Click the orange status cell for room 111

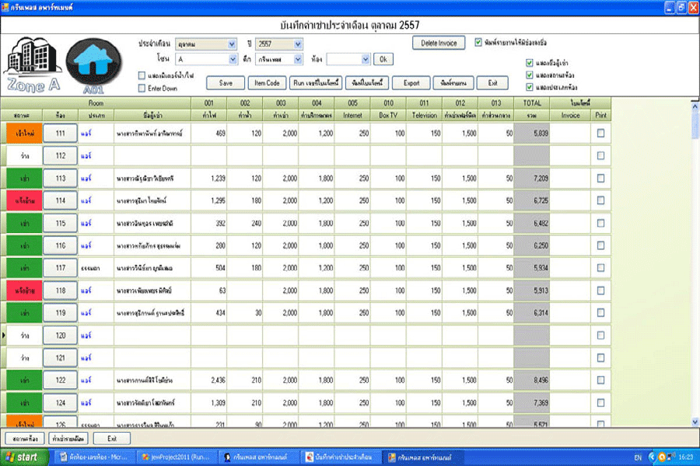click(23, 134)
